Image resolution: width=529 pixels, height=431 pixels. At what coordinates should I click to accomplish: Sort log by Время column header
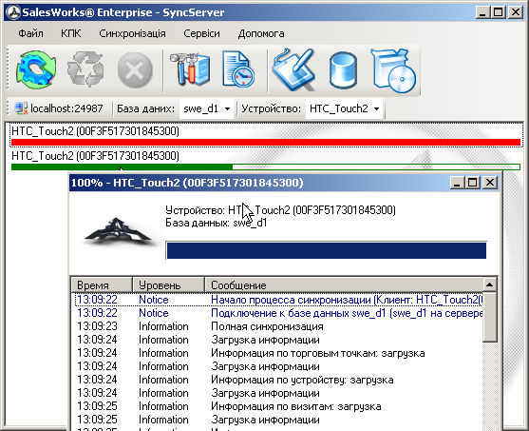[x=102, y=285]
